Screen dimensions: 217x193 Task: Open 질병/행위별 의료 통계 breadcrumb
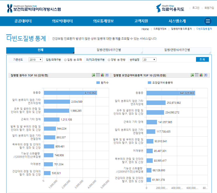[181, 29]
